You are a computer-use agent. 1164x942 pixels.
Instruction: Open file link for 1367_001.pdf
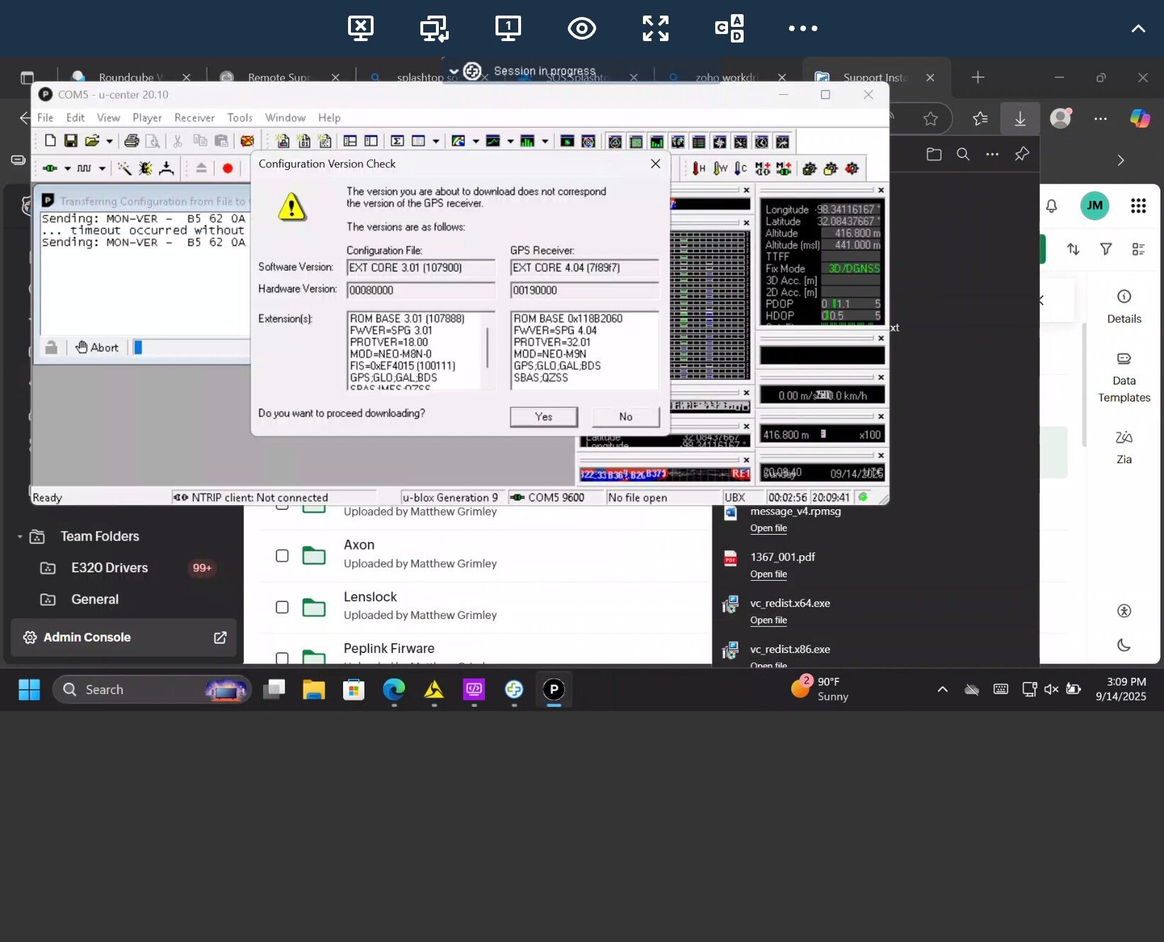pyautogui.click(x=768, y=574)
